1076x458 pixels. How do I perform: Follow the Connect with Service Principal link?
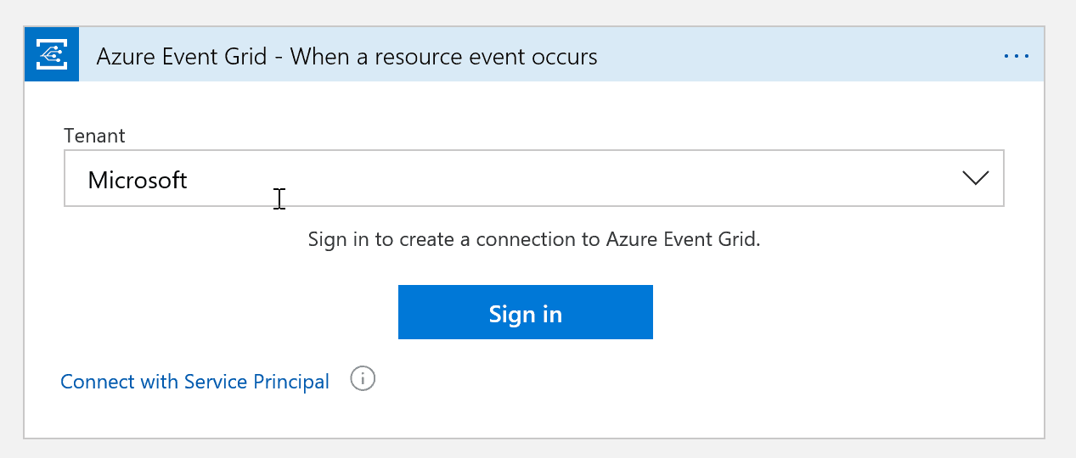[194, 382]
